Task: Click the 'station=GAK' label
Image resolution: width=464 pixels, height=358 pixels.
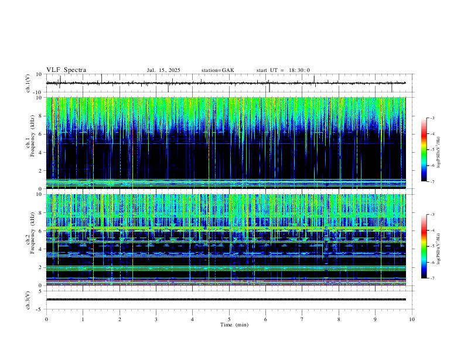Action: (x=218, y=70)
